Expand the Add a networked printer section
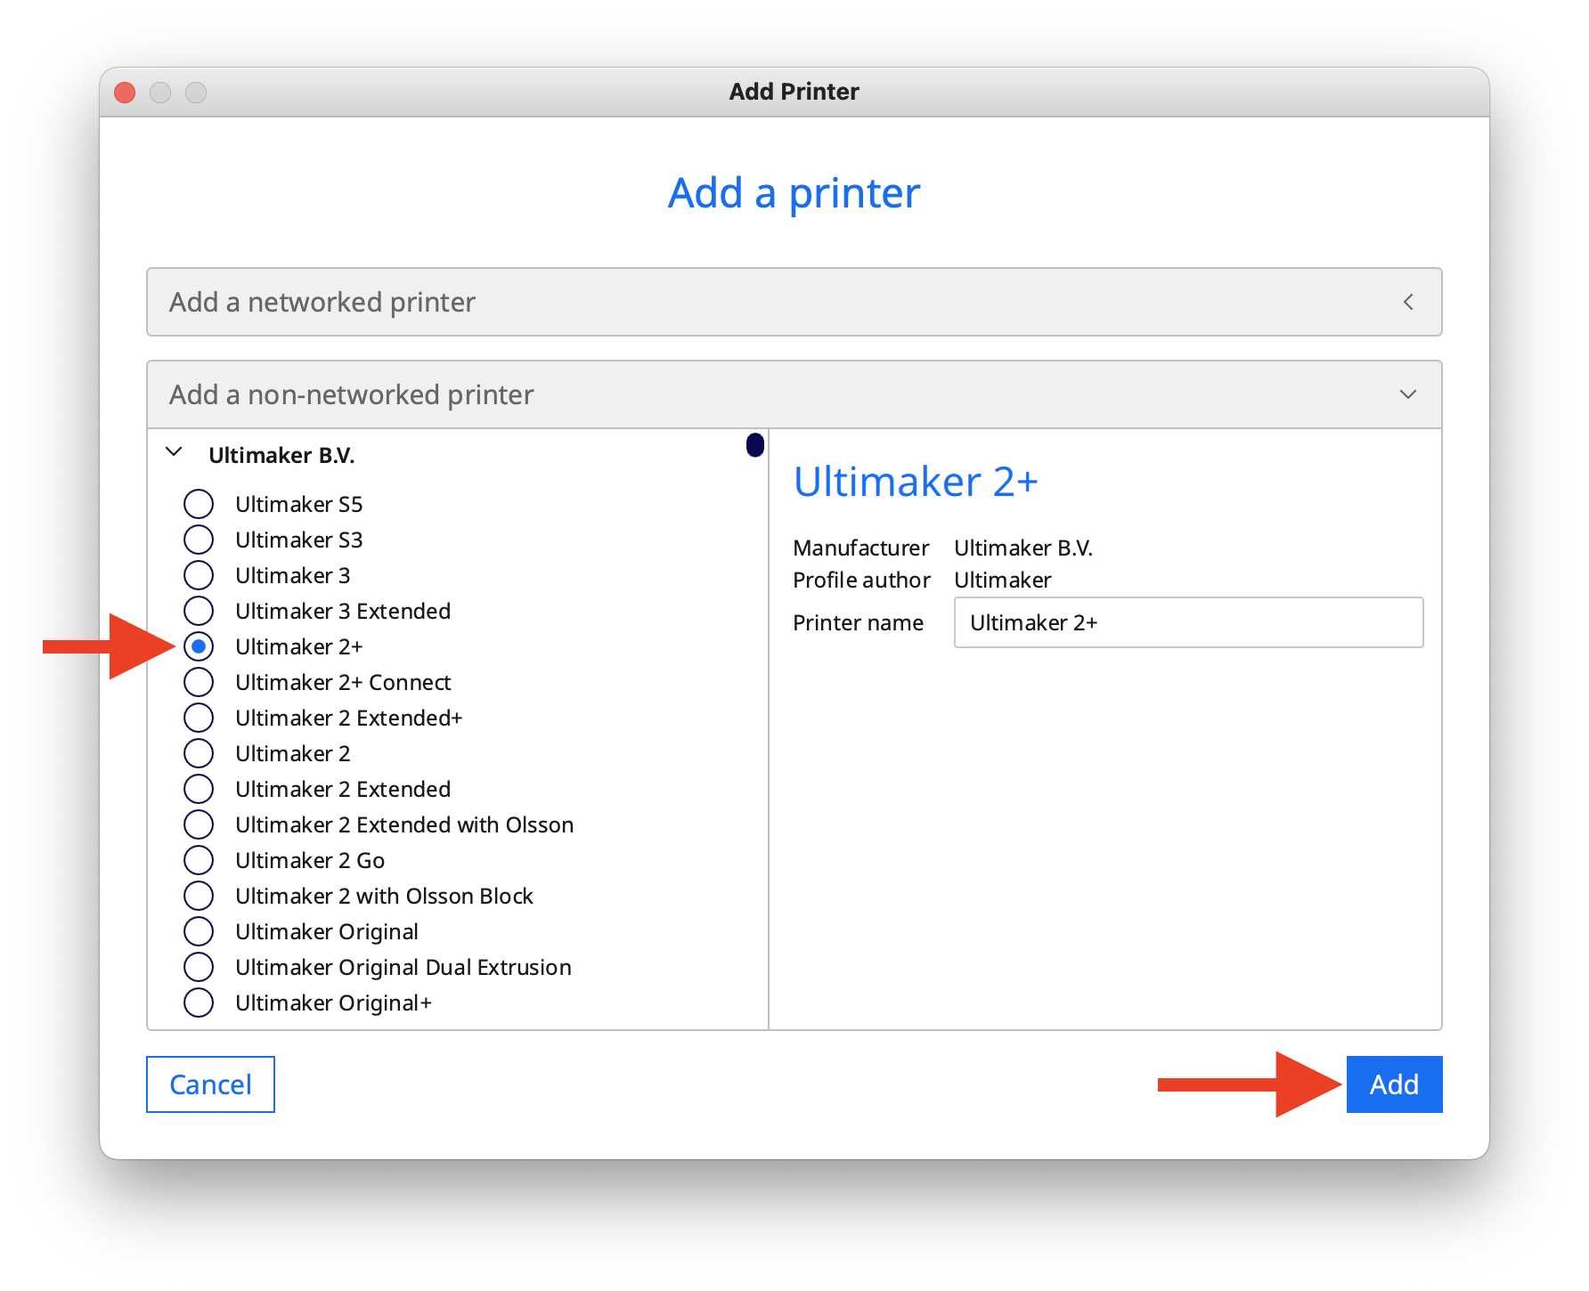 click(x=794, y=302)
